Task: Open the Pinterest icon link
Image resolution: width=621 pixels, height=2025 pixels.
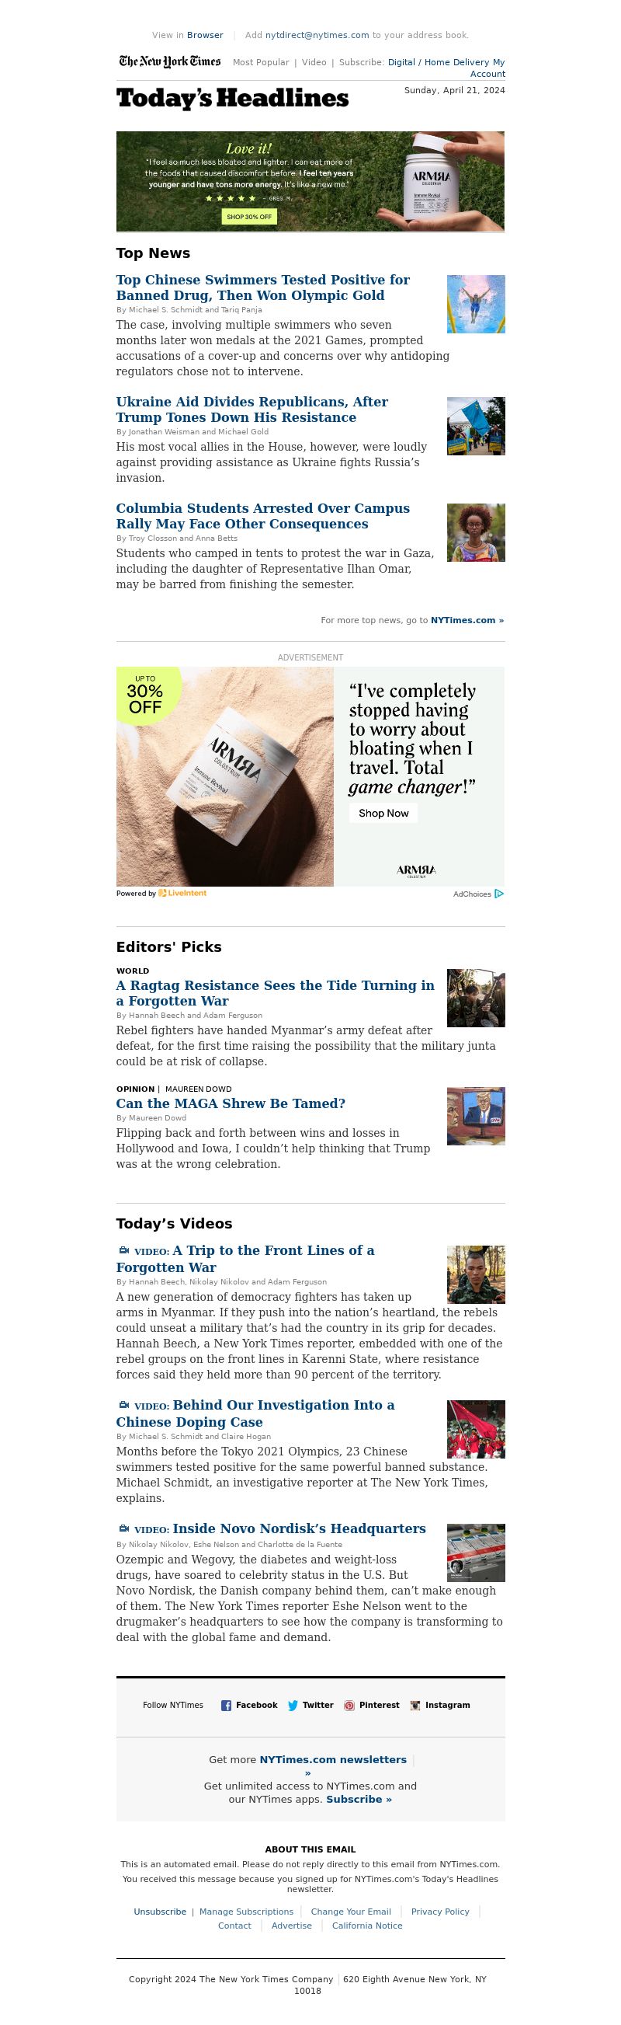Action: coord(349,1706)
